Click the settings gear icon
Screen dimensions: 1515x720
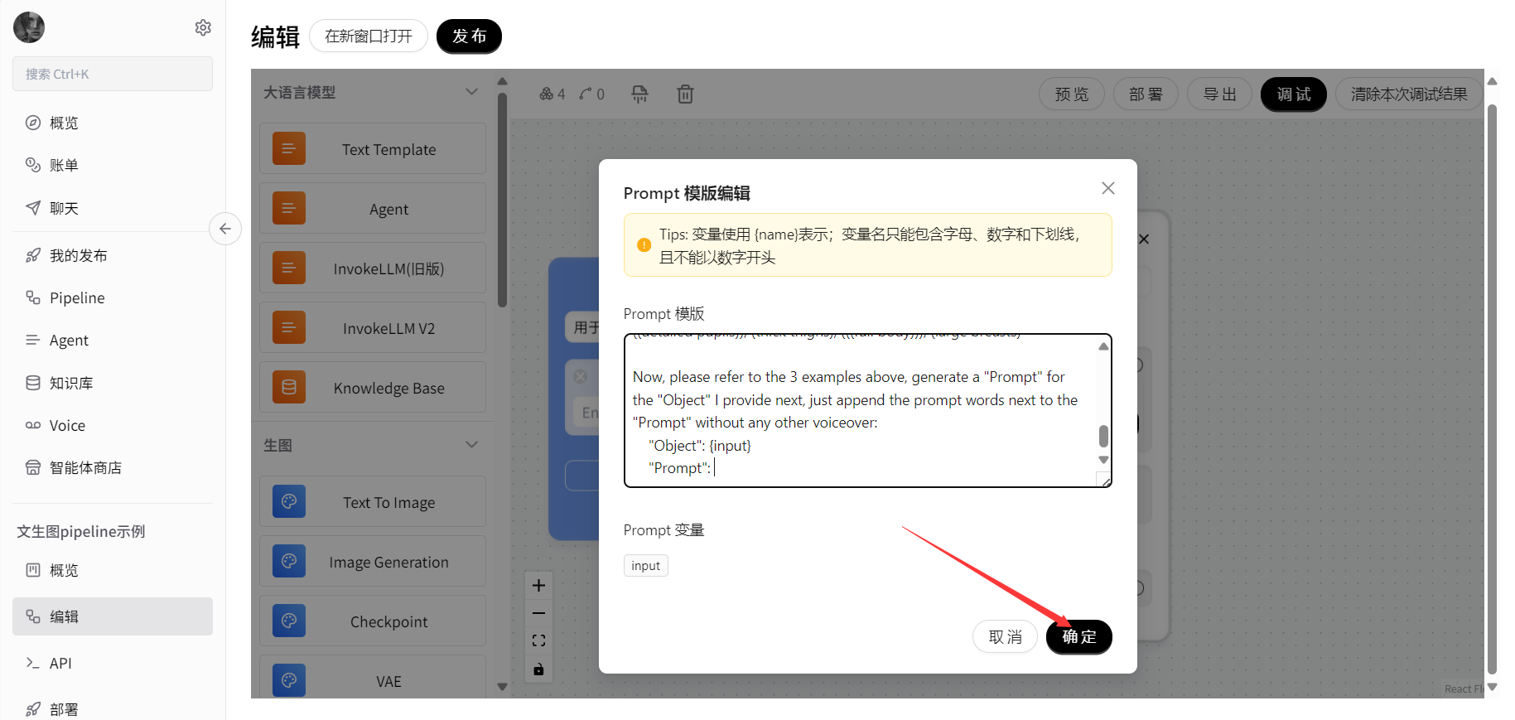click(x=203, y=28)
